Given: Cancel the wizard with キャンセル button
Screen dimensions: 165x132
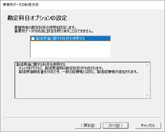Looking at the screenshot, I should (x=148, y=125).
